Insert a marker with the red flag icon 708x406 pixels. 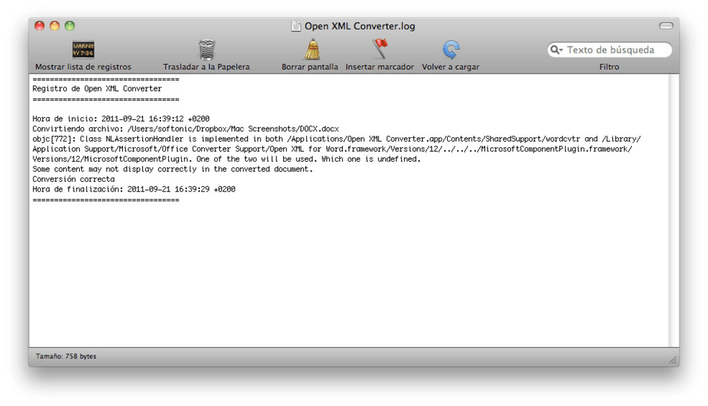380,49
